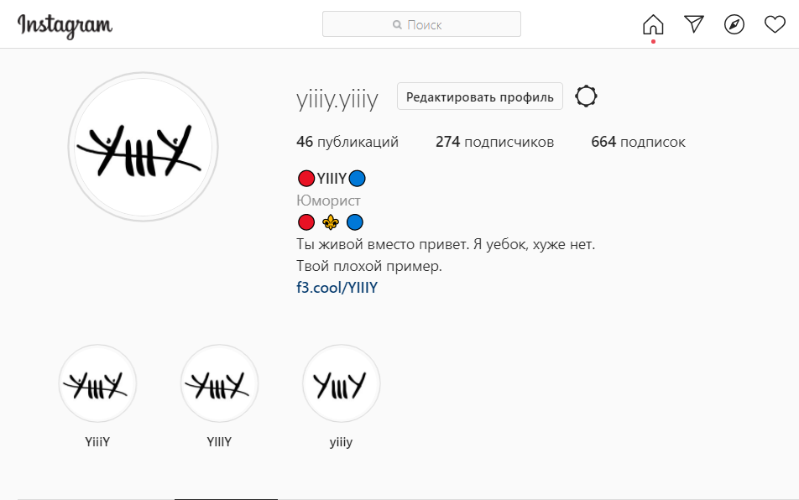View the 664 подписок list

[x=638, y=142]
